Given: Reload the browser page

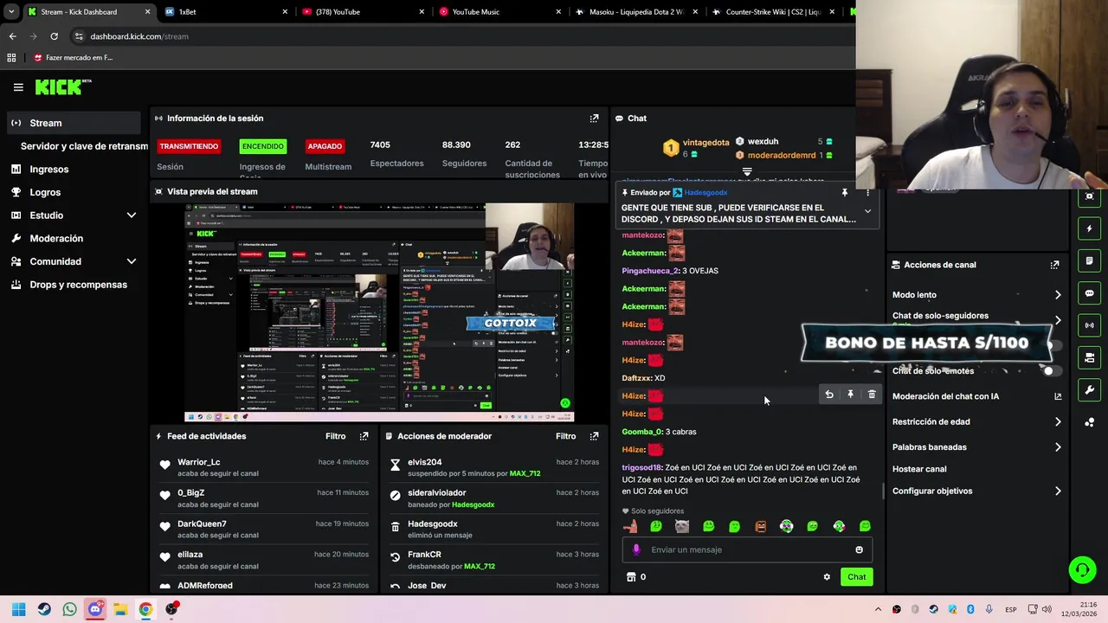Looking at the screenshot, I should tap(54, 36).
